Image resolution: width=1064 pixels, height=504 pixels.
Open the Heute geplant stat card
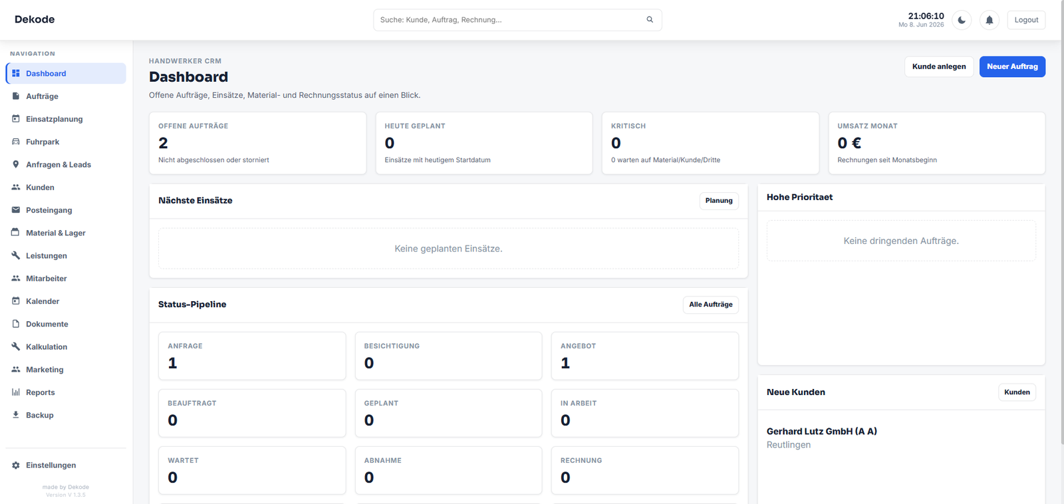tap(484, 143)
